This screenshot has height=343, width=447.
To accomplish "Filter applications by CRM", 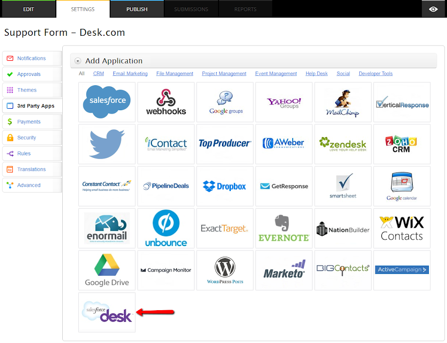I will (99, 73).
